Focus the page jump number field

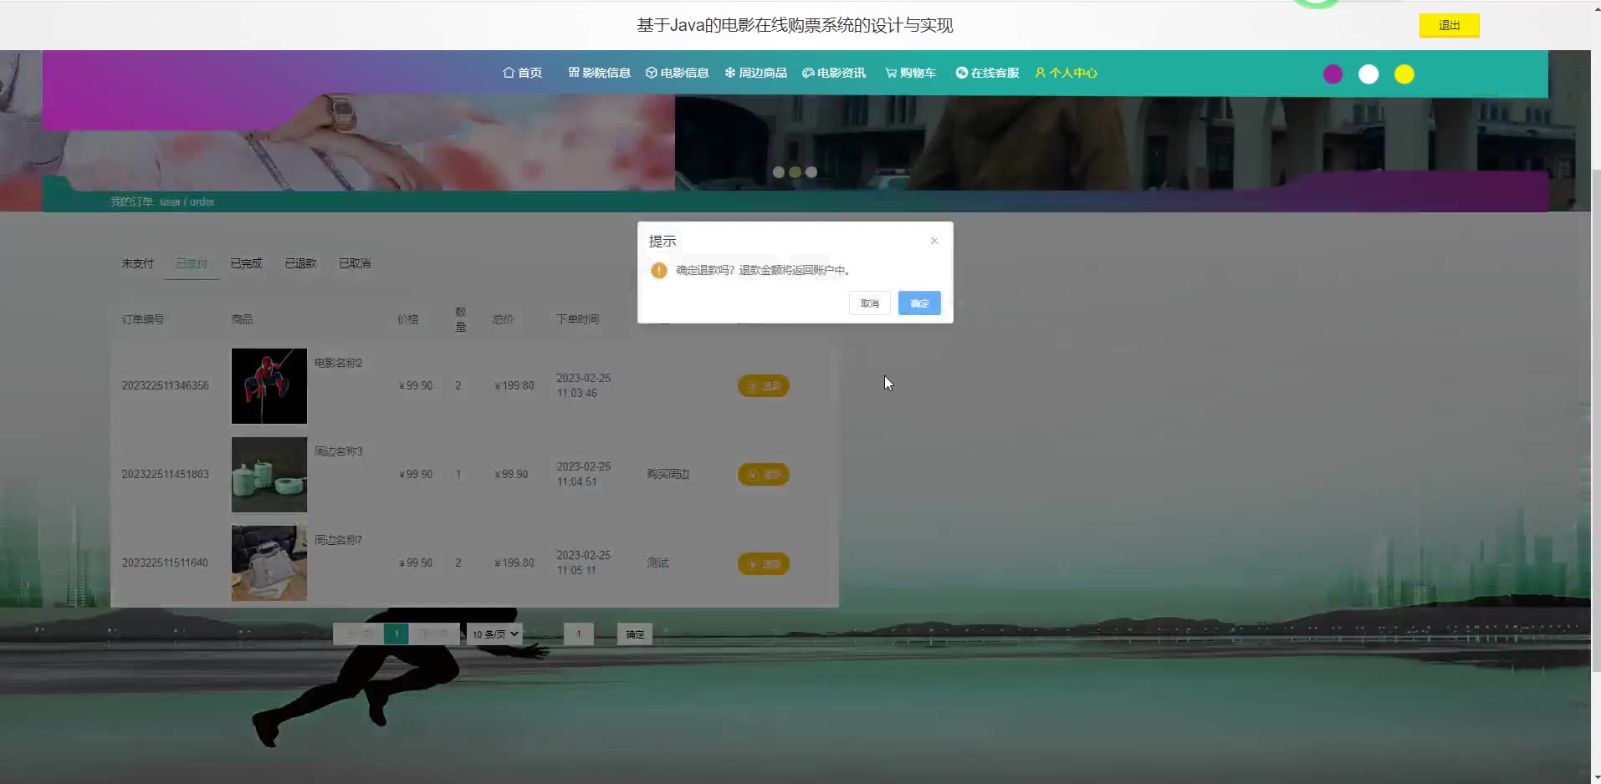coord(579,634)
